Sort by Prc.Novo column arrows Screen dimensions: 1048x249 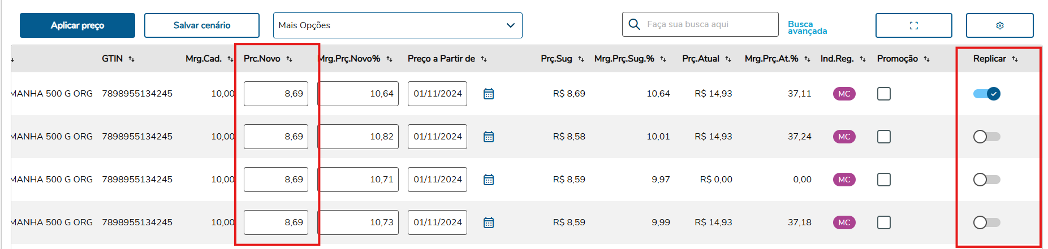point(289,59)
